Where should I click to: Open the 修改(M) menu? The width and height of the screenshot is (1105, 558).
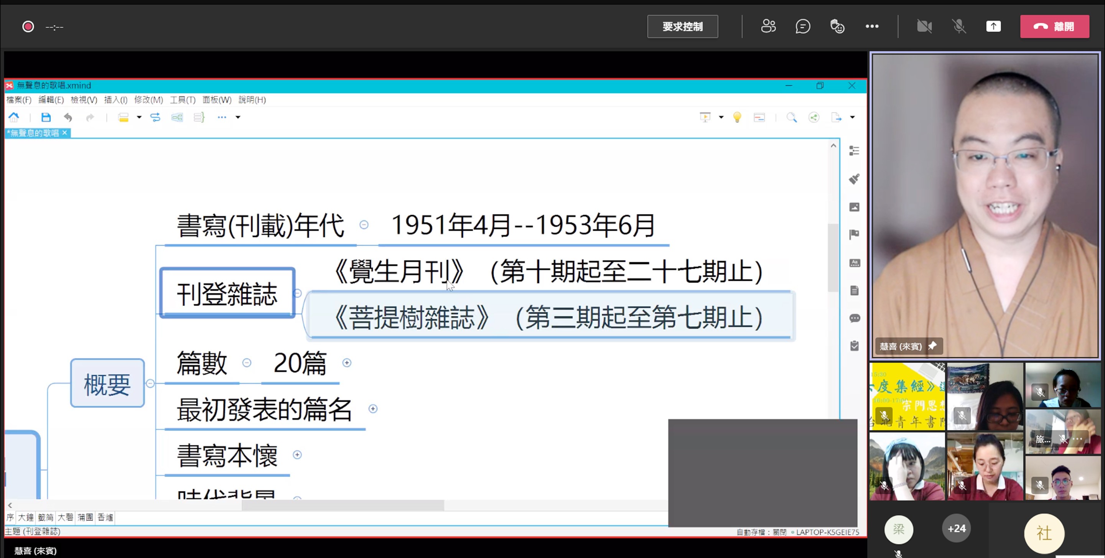pyautogui.click(x=148, y=99)
